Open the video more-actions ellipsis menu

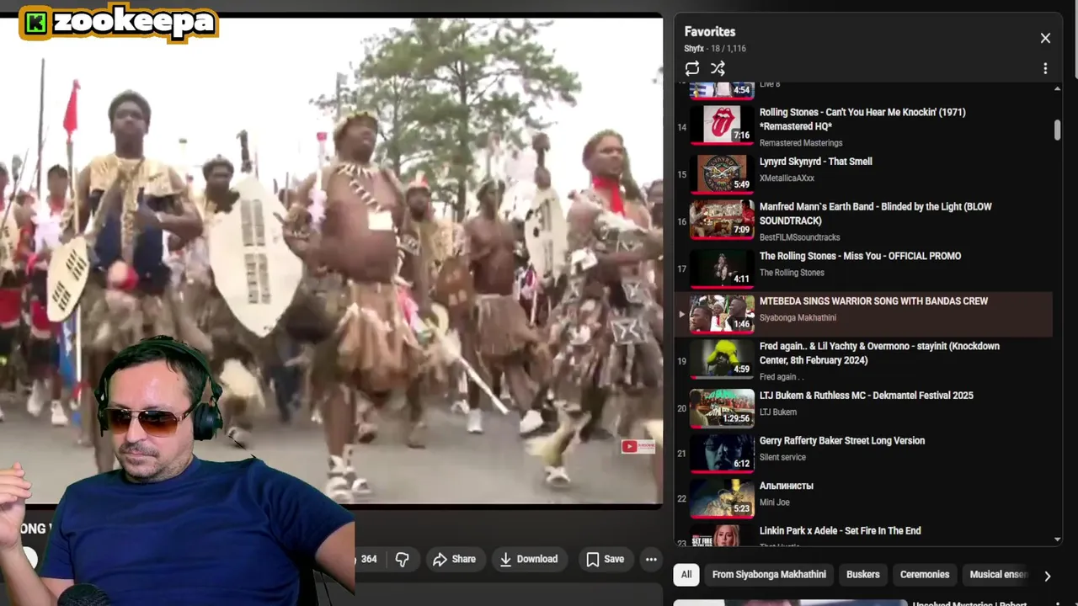click(x=651, y=559)
